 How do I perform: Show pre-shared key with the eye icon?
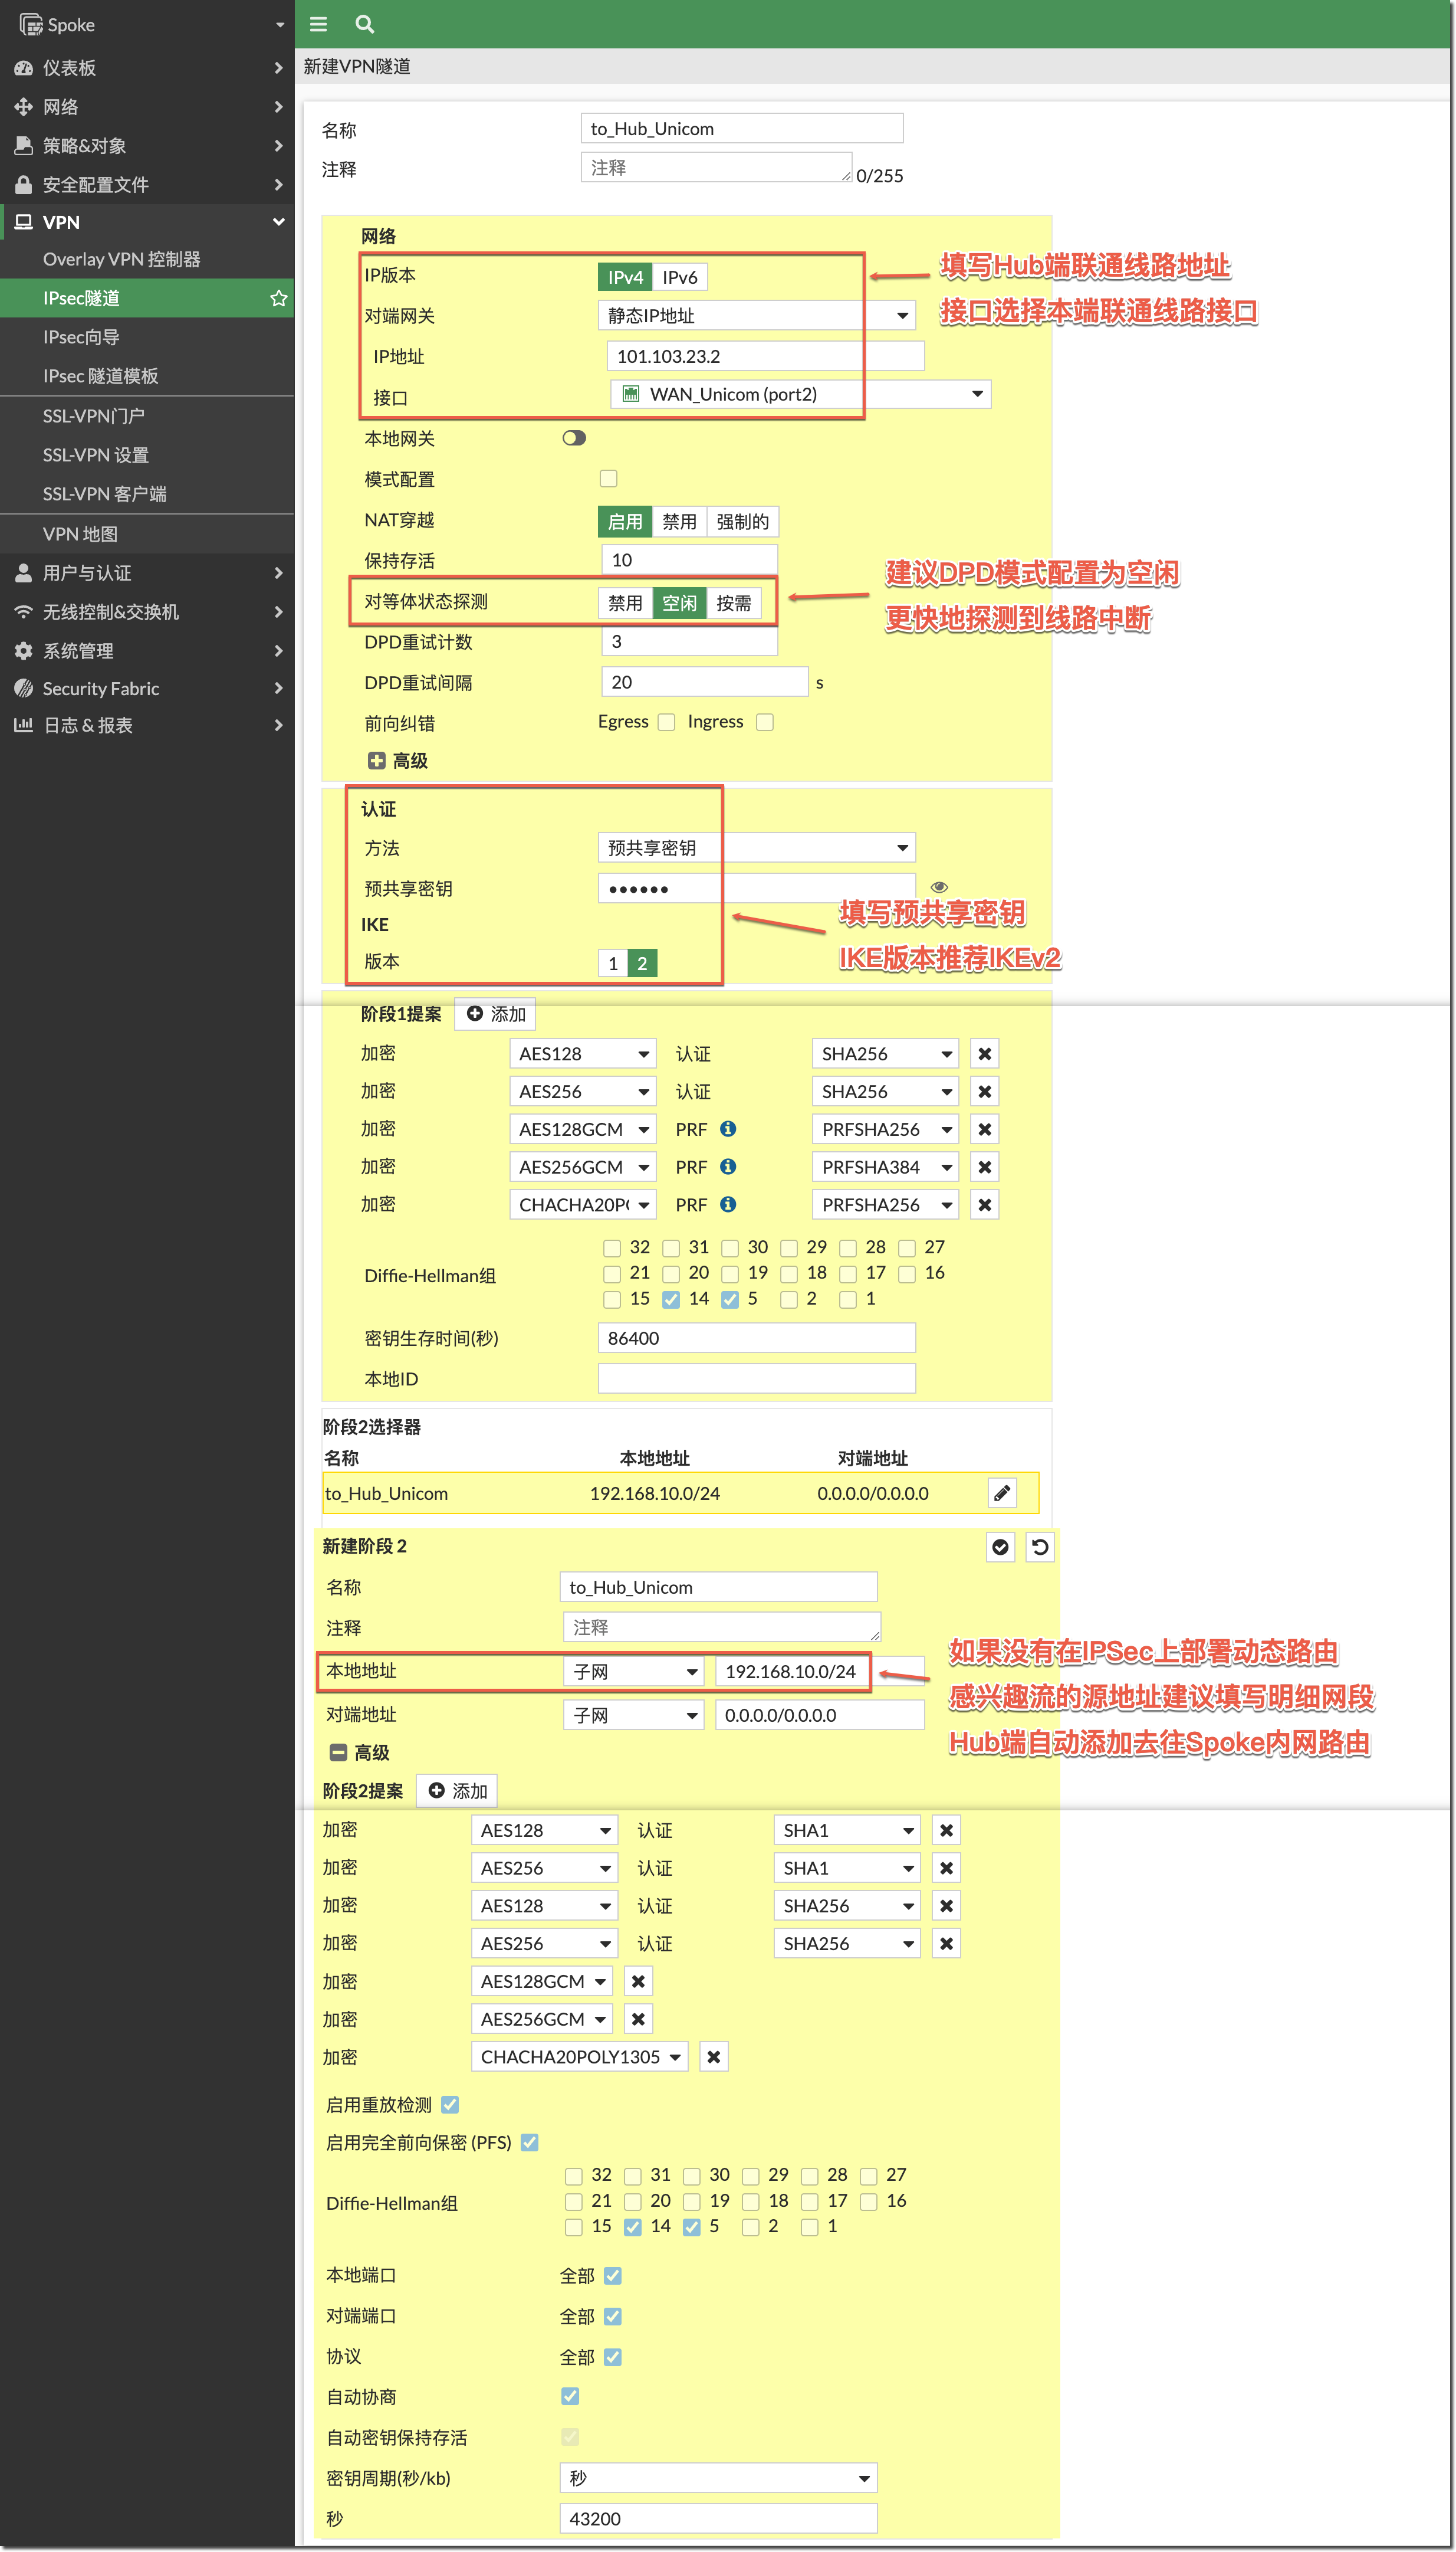coord(939,887)
